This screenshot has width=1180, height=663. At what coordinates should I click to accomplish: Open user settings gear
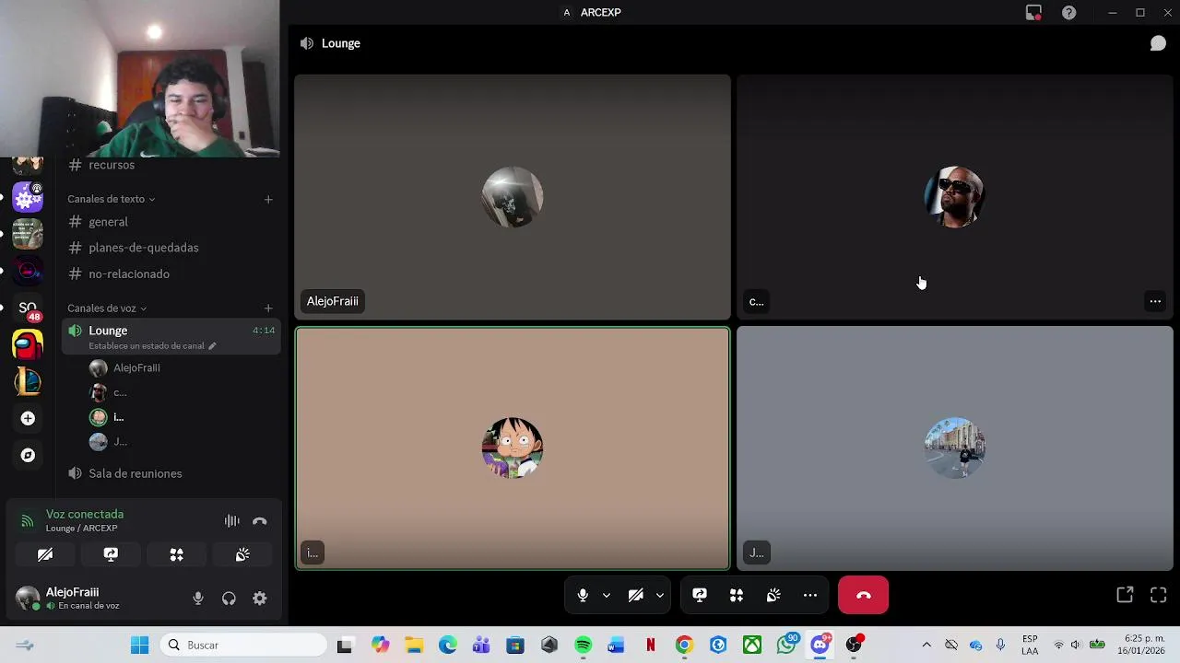[260, 599]
